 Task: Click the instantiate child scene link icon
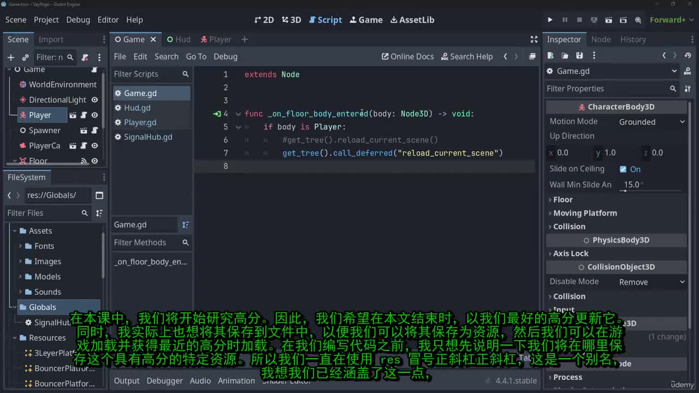(x=25, y=57)
